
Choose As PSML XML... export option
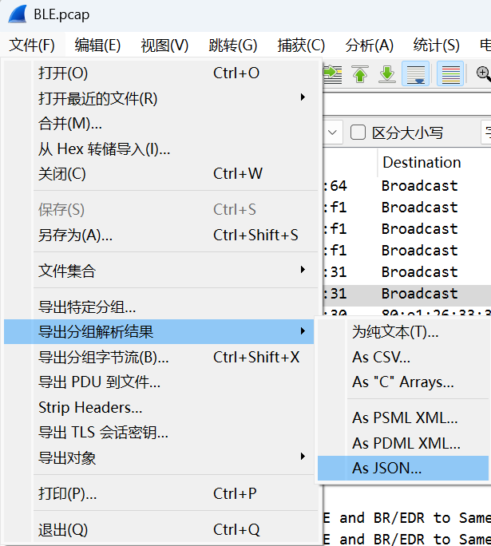(403, 417)
